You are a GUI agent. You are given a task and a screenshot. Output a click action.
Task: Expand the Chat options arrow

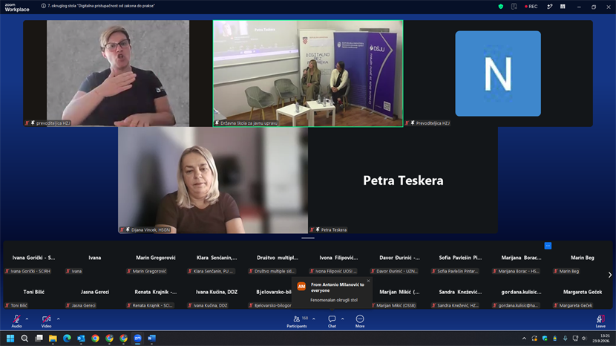tap(343, 319)
